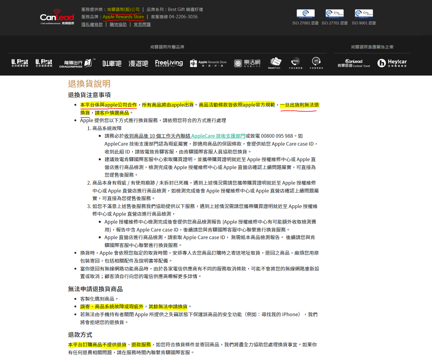Click the 無法申請退換貨商品 heading

95,289
